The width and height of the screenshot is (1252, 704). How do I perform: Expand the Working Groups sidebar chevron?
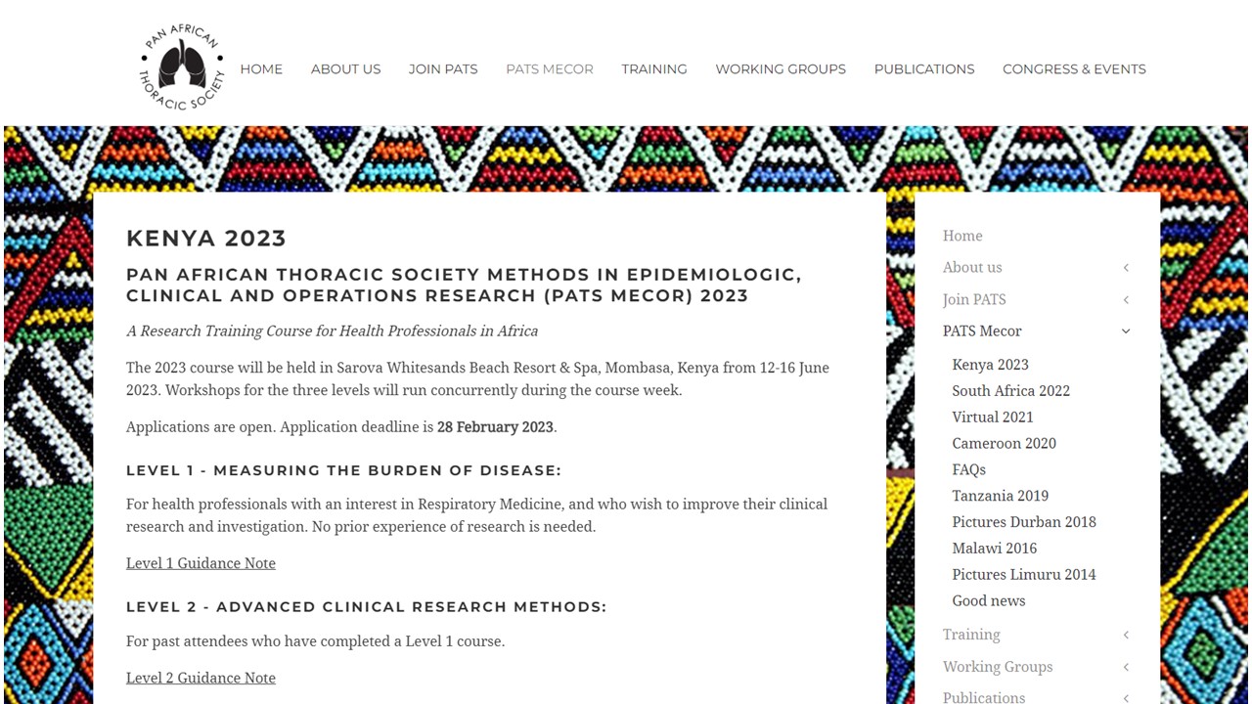[x=1126, y=668]
